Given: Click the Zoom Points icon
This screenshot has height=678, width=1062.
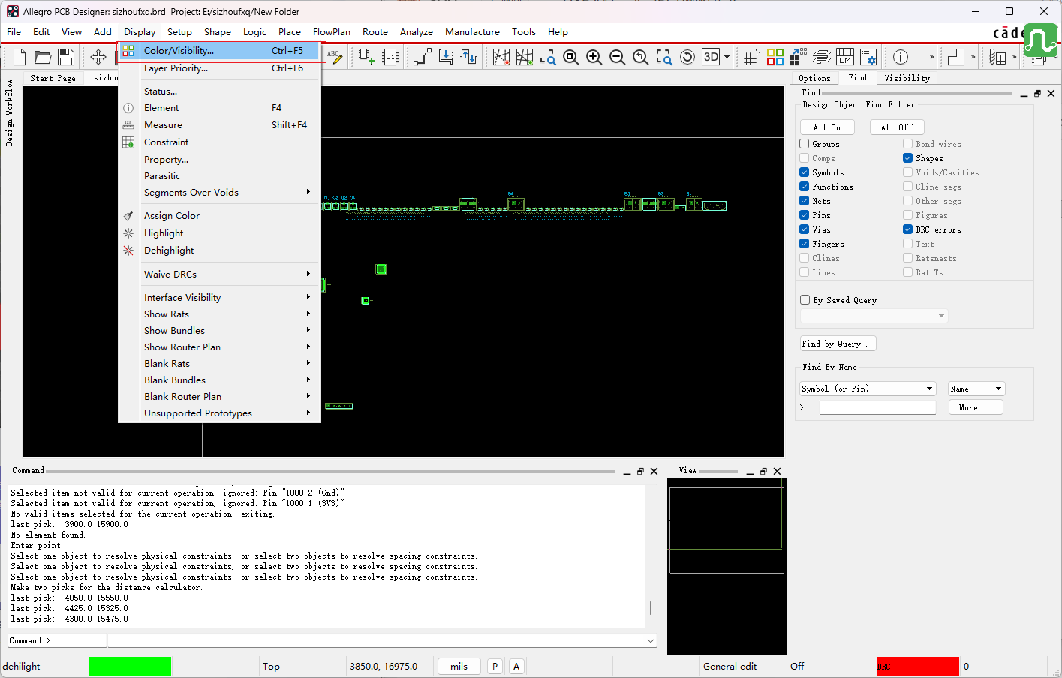Looking at the screenshot, I should click(x=548, y=57).
